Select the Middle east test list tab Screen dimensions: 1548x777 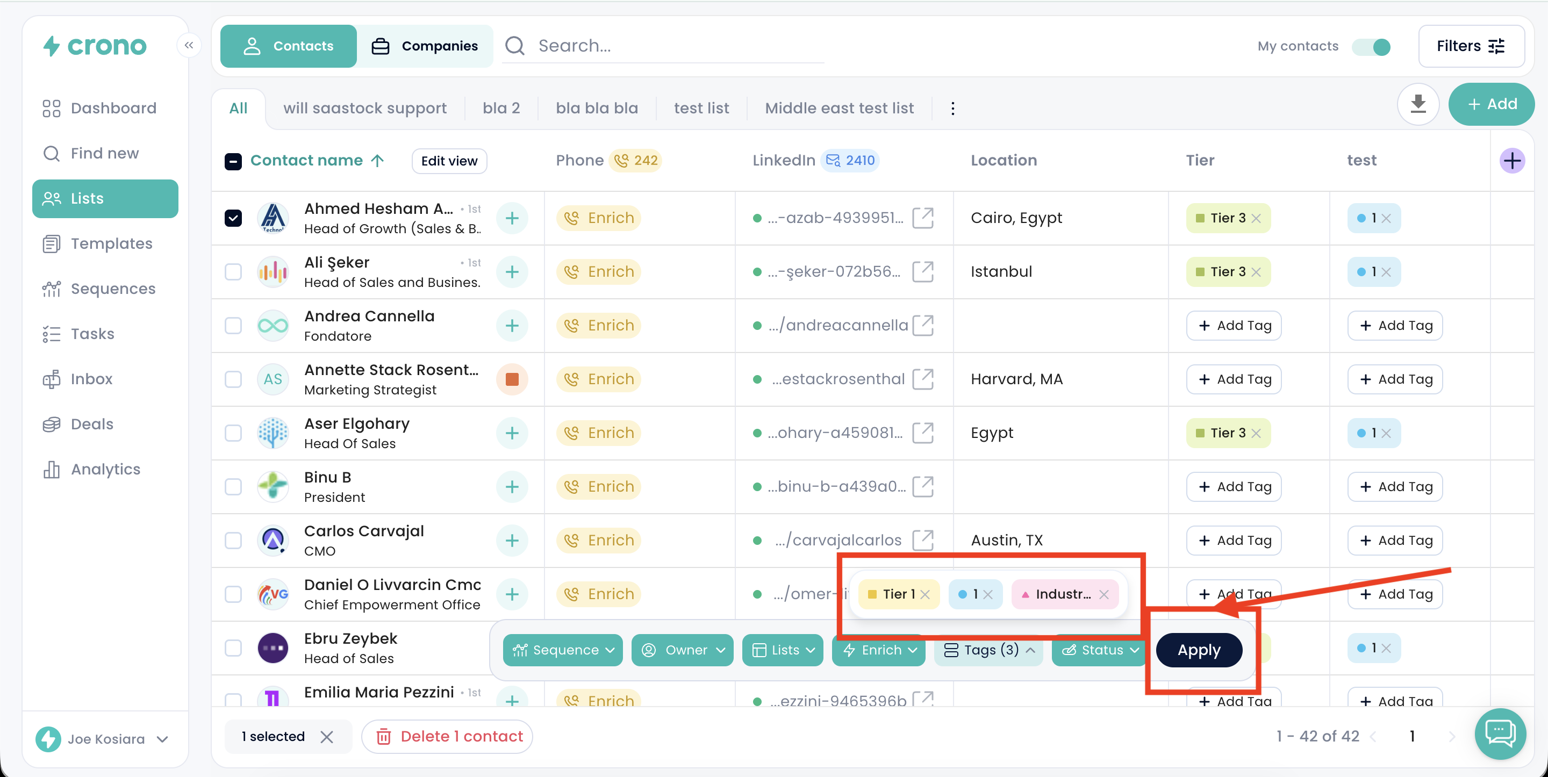[839, 108]
